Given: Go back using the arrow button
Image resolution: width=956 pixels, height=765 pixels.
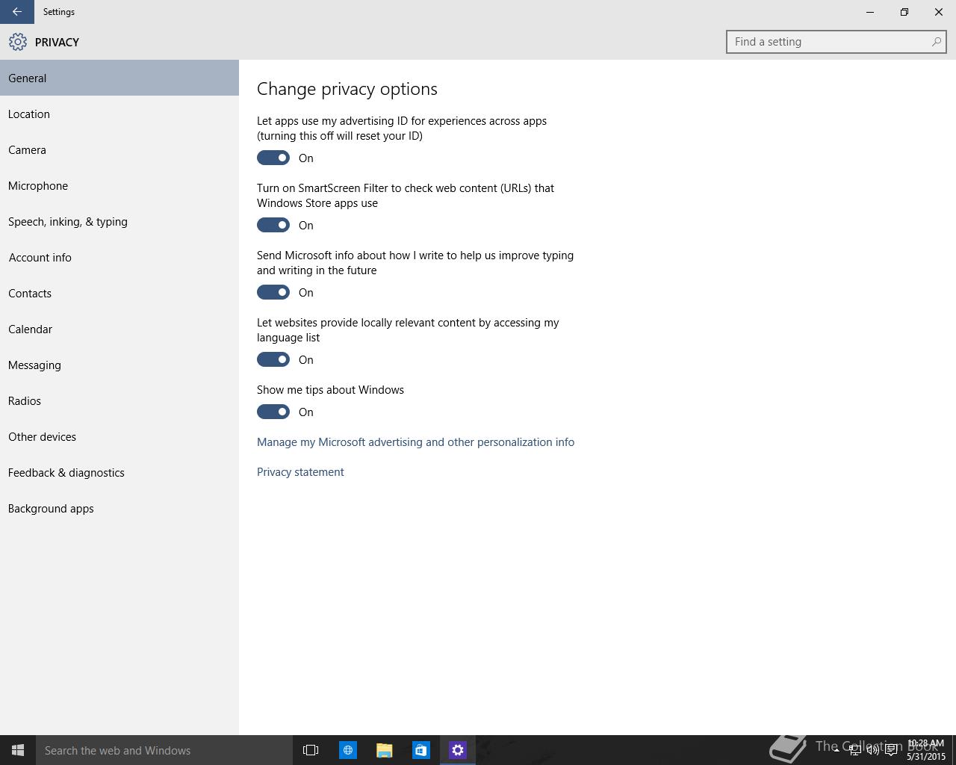Looking at the screenshot, I should (16, 12).
